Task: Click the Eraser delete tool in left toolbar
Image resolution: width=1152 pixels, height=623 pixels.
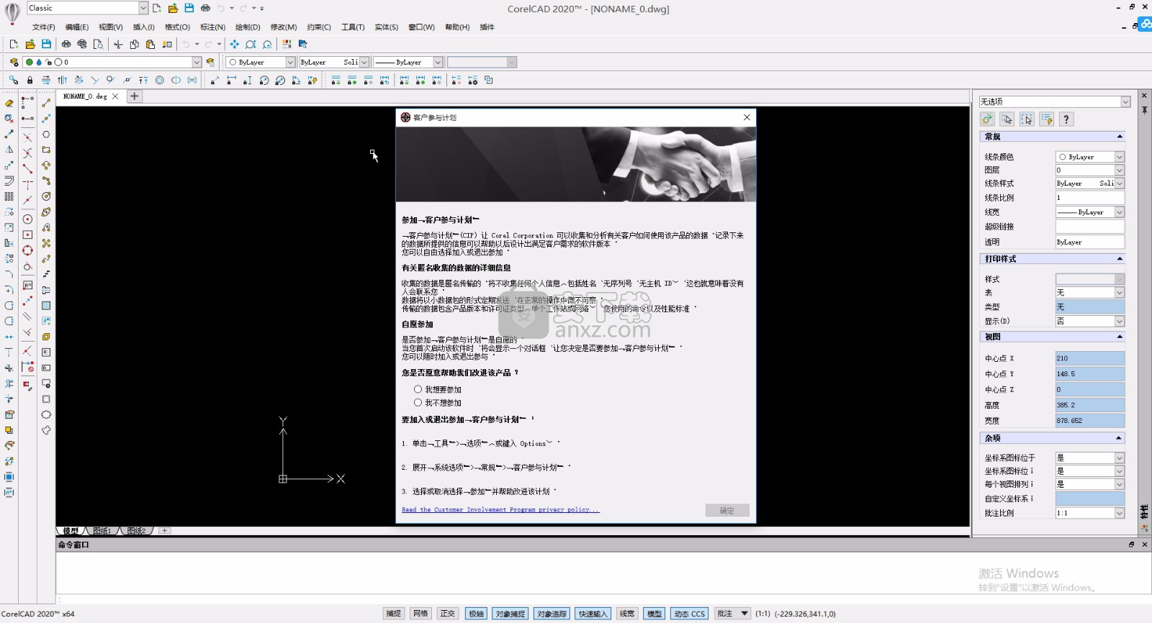Action: 9,103
